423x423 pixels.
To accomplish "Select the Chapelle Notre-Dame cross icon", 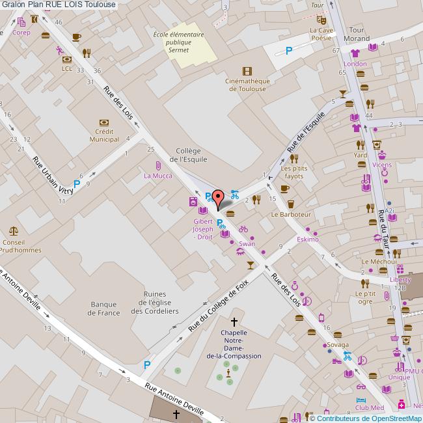I will click(x=234, y=322).
